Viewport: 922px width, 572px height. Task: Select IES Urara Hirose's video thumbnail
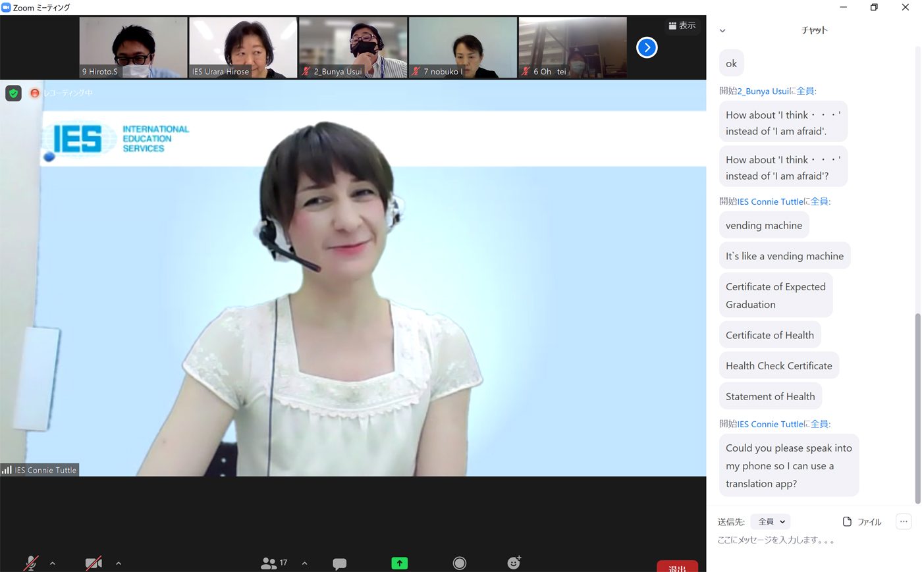click(x=242, y=47)
